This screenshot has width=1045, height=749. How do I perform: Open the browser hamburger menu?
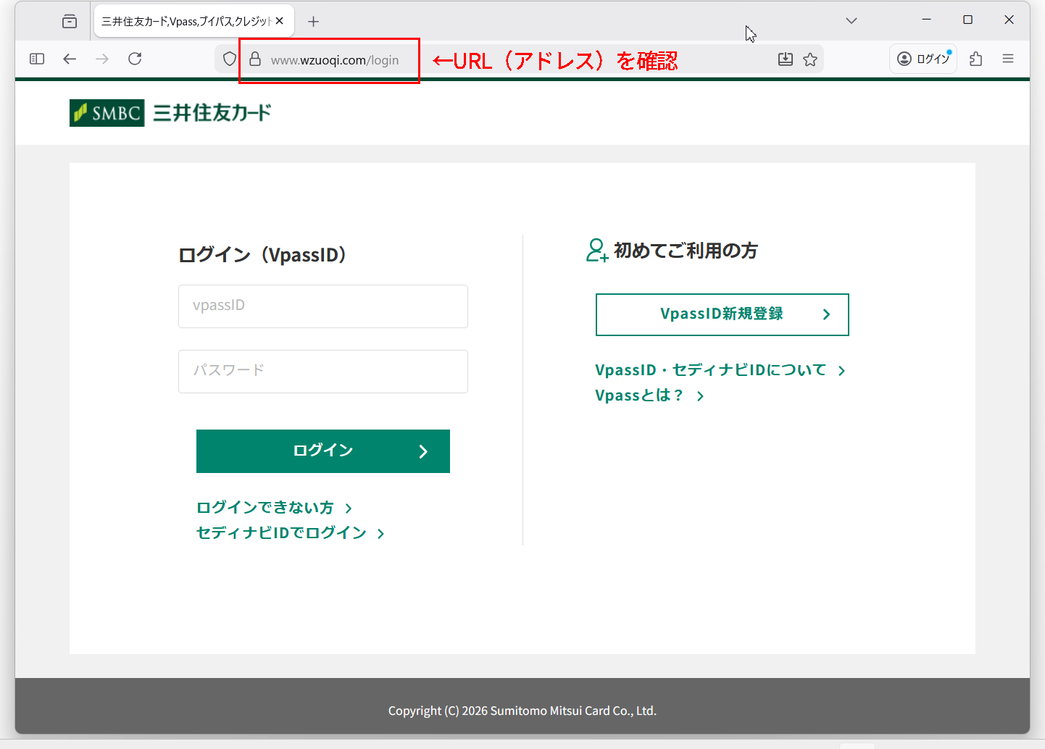pos(1007,59)
